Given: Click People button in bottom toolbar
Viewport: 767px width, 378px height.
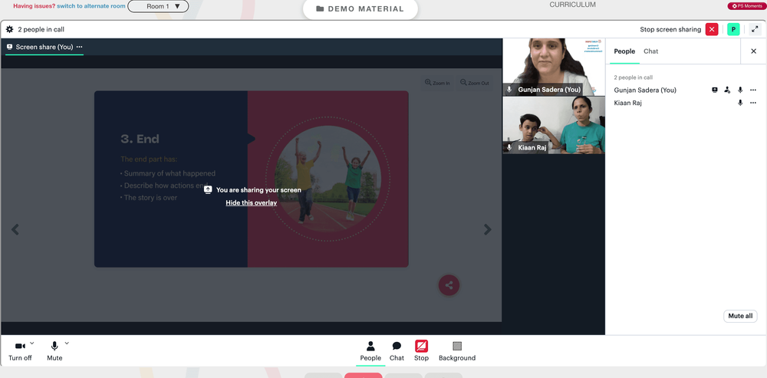Looking at the screenshot, I should click(370, 351).
